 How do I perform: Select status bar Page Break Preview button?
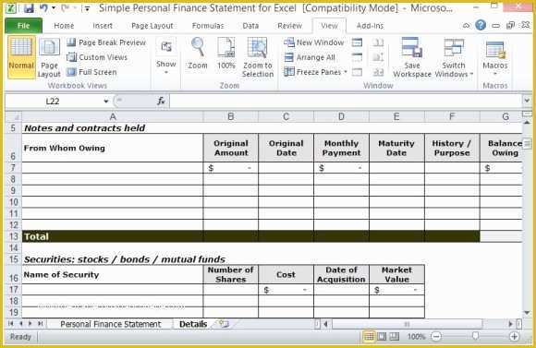pos(394,337)
